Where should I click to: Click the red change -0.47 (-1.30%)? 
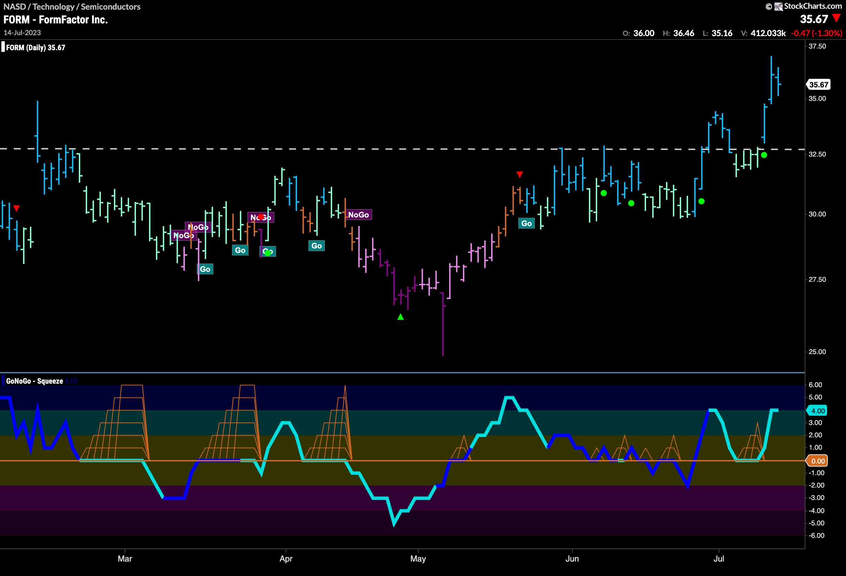(x=816, y=33)
